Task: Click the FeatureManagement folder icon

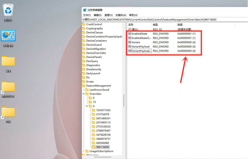Action: (x=84, y=86)
